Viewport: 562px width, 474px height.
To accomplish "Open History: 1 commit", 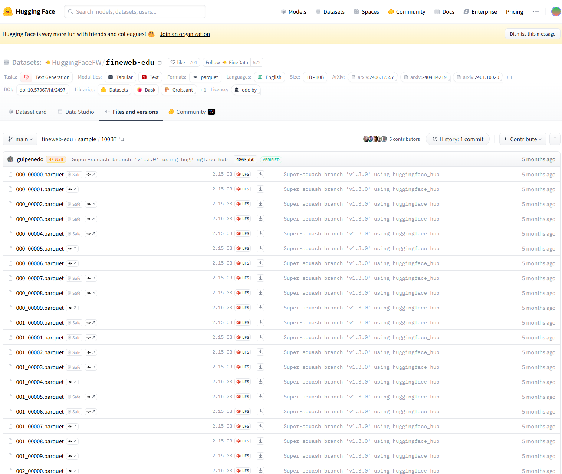I will point(458,139).
